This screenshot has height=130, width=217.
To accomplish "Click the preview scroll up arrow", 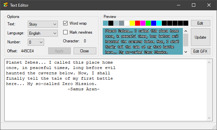I will point(186,31).
